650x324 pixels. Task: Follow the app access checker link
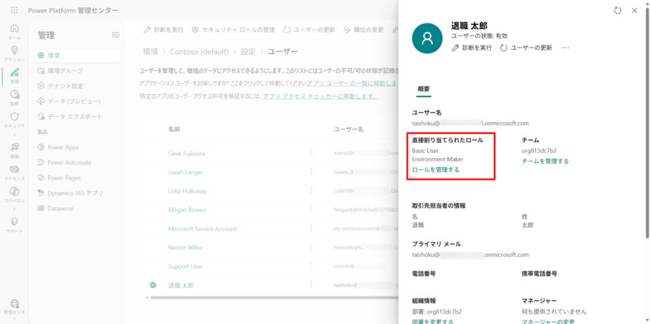click(x=320, y=97)
